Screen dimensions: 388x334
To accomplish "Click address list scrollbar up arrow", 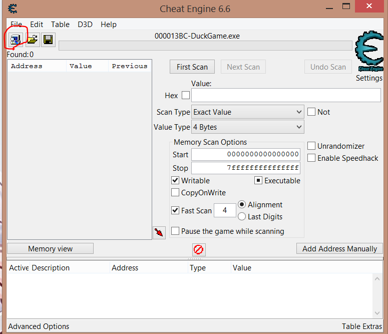I will (x=377, y=279).
